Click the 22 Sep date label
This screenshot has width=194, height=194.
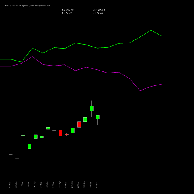(x=59, y=185)
